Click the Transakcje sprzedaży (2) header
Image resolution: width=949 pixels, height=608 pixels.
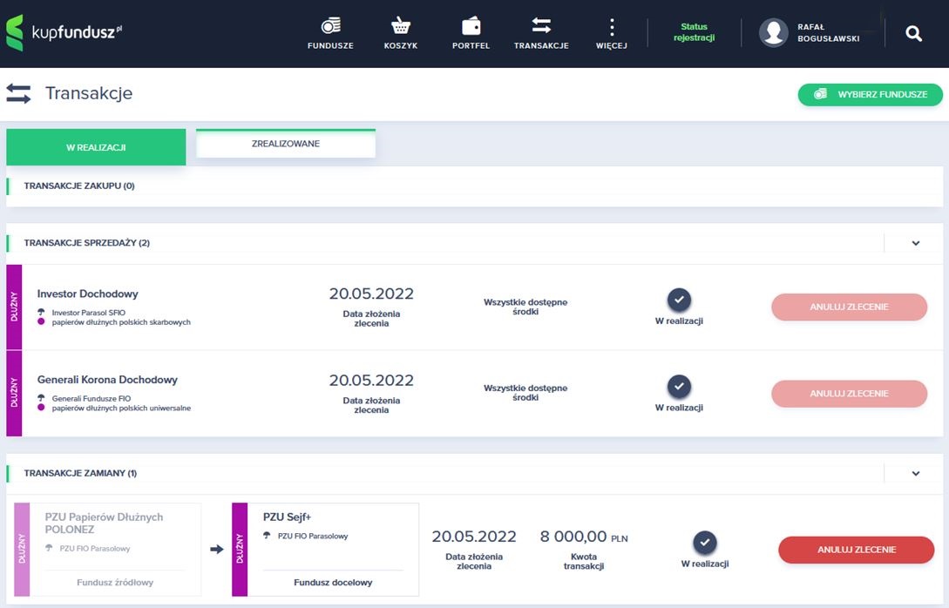click(86, 243)
